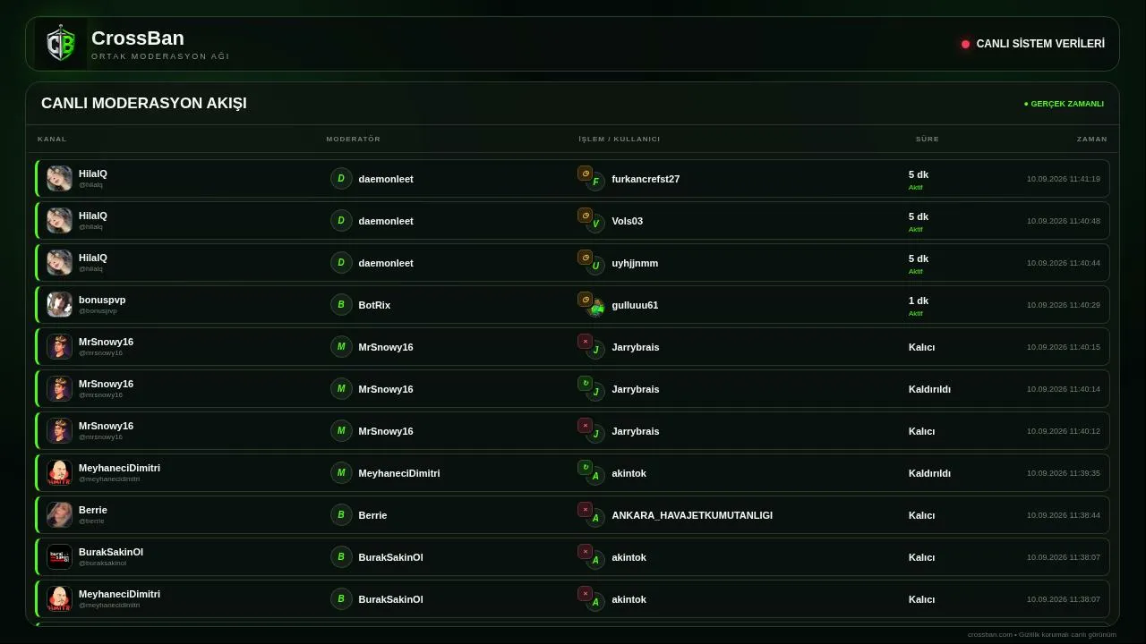Click the KANAL column header
Screen dimensions: 1146x644
(x=52, y=140)
